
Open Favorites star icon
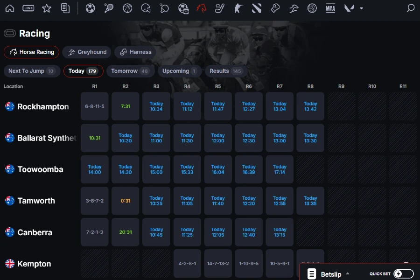pyautogui.click(x=47, y=8)
